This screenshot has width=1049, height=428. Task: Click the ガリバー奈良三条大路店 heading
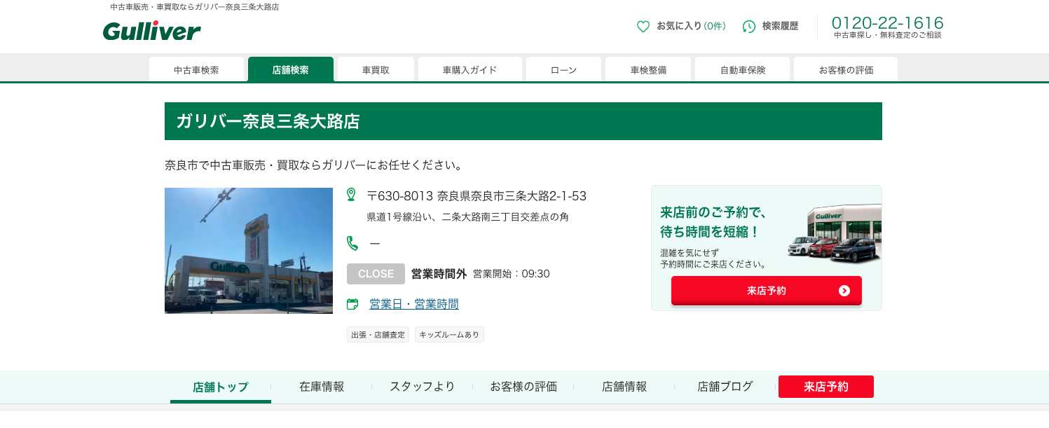268,121
